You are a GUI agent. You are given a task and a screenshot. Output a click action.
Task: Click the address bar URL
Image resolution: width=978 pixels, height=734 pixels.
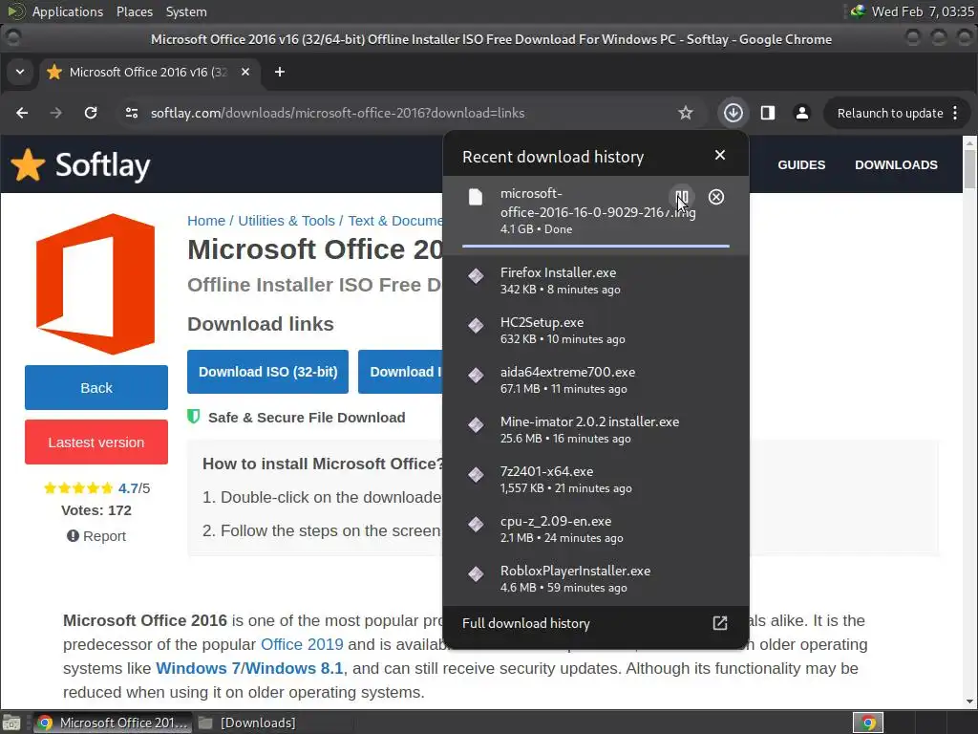[337, 113]
